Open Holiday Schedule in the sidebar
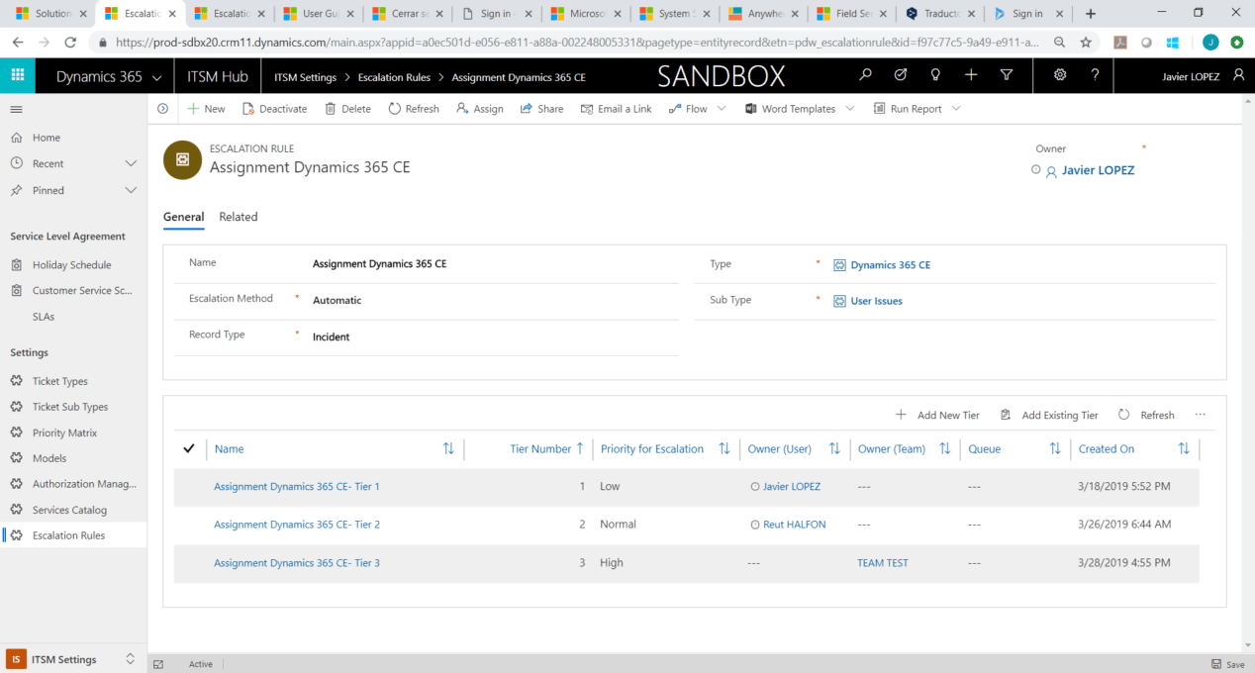The image size is (1255, 673). click(71, 265)
